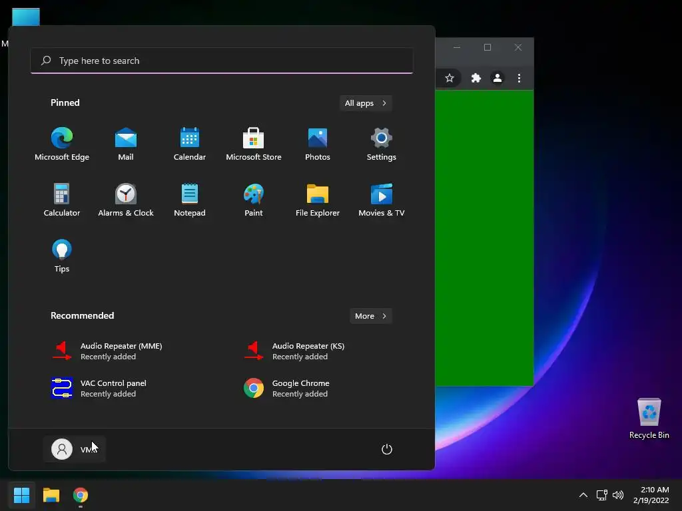Show More recommended items
Viewport: 682px width, 511px height.
point(370,316)
